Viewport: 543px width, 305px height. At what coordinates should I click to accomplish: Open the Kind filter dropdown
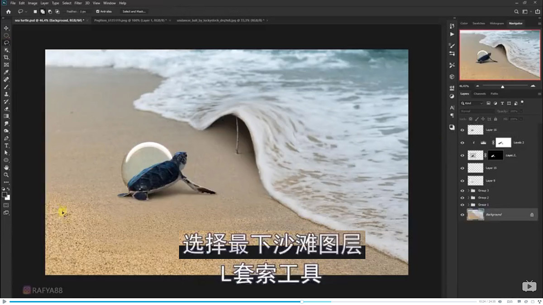(472, 103)
